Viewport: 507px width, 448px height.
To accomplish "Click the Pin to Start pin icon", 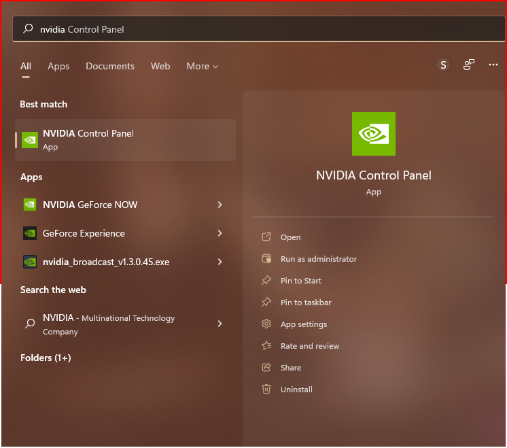I will click(x=266, y=280).
